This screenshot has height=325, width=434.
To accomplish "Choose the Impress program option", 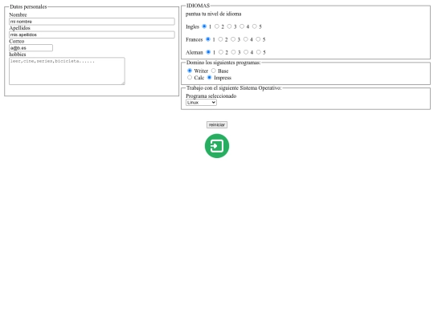I will (209, 77).
